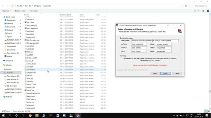Screen dimensions: 211x118
Task: Sort files by Size column
Action: point(98,15)
